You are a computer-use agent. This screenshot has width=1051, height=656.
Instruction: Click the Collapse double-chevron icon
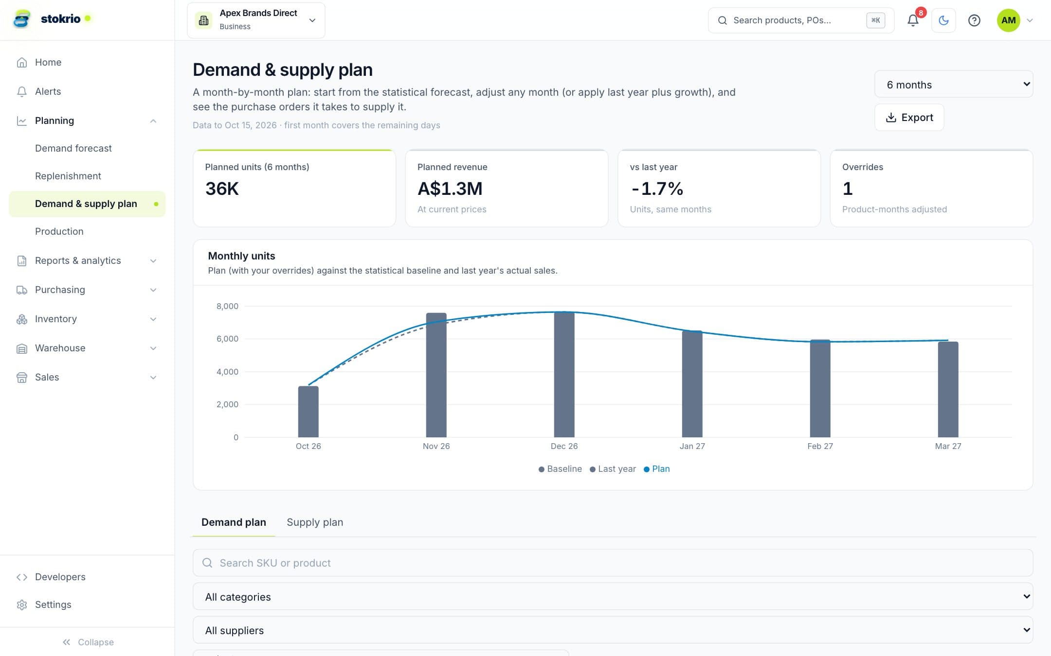tap(67, 642)
